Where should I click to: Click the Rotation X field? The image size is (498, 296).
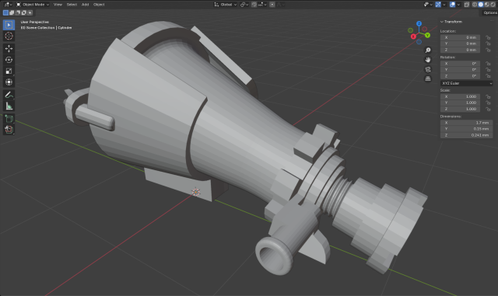click(x=460, y=64)
